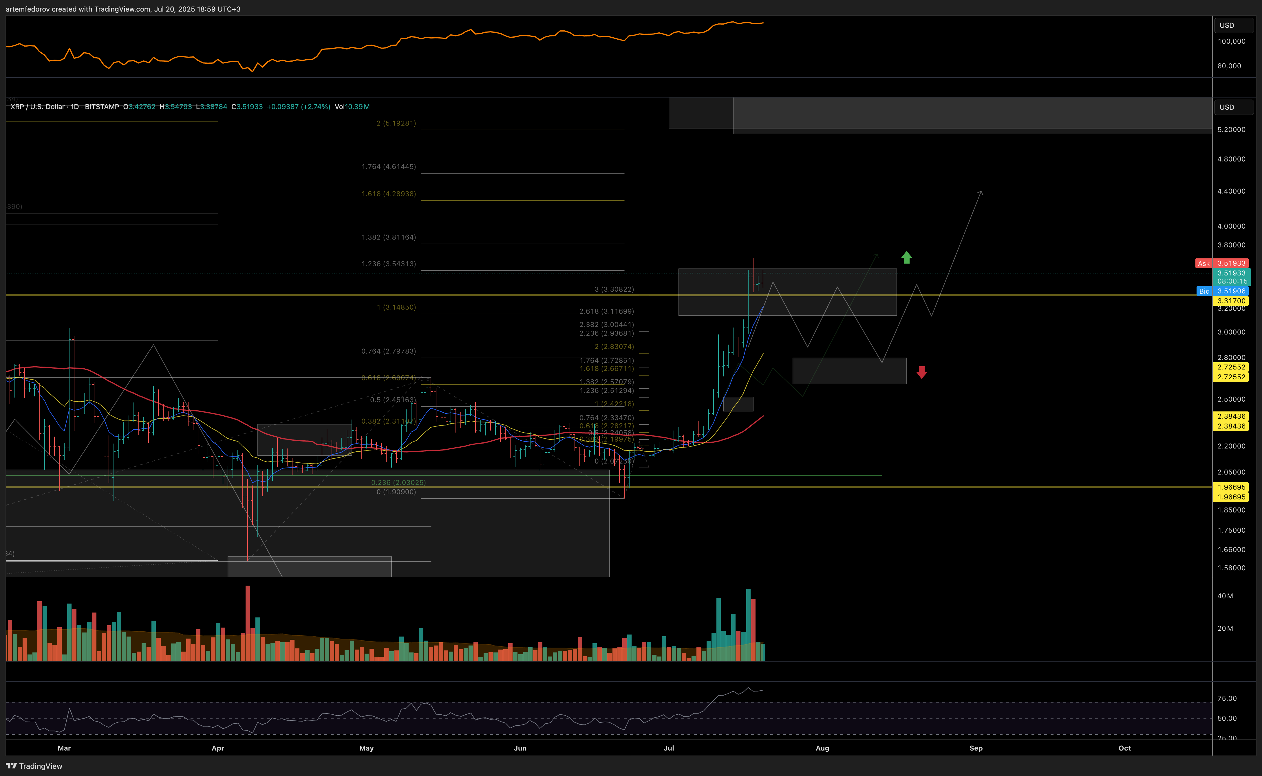The height and width of the screenshot is (776, 1262).
Task: Click the Aug label on the time axis
Action: (822, 748)
